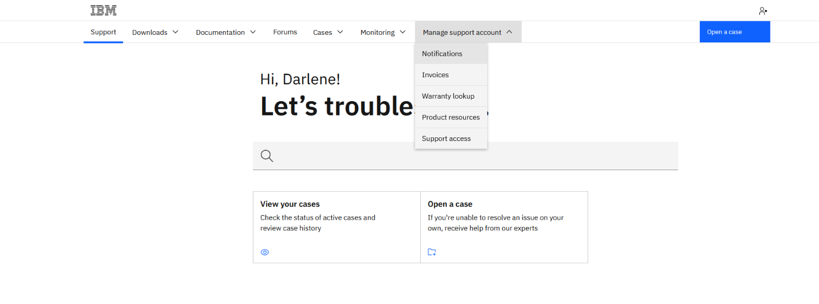Image resolution: width=819 pixels, height=304 pixels.
Task: Click the eye icon in View your cases
Action: coord(265,252)
